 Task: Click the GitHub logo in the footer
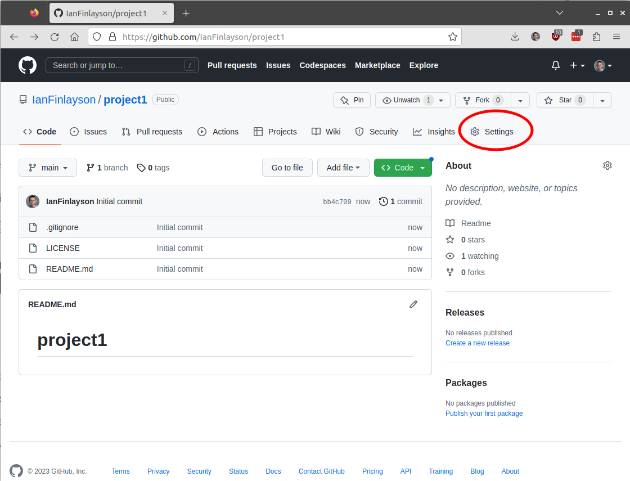[x=16, y=470]
